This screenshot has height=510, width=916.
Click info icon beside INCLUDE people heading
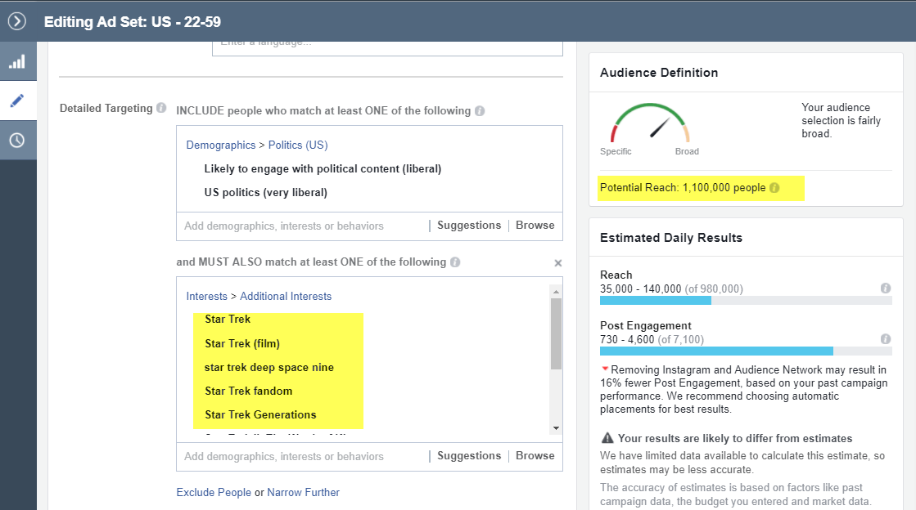(x=480, y=111)
